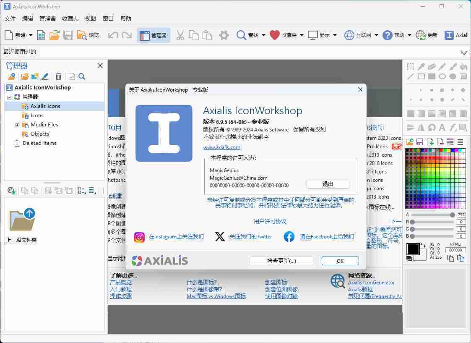Click the delete trash icon in manager panel

point(58,76)
